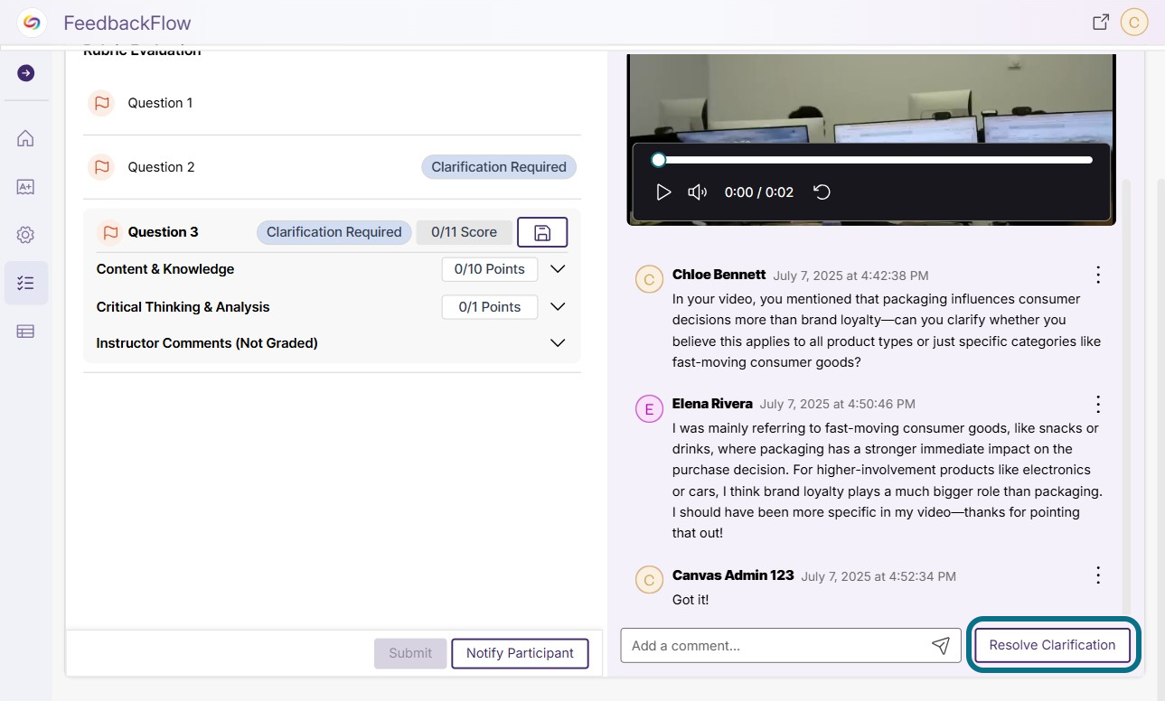
Task: Restart the video with replay icon
Action: pos(822,192)
